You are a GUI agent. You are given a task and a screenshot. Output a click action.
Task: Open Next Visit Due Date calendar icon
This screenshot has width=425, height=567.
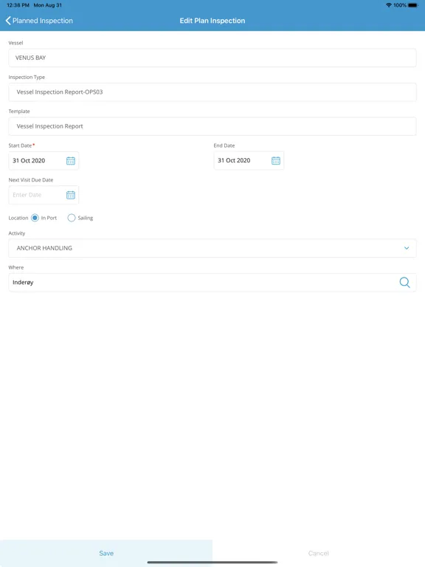click(x=71, y=195)
